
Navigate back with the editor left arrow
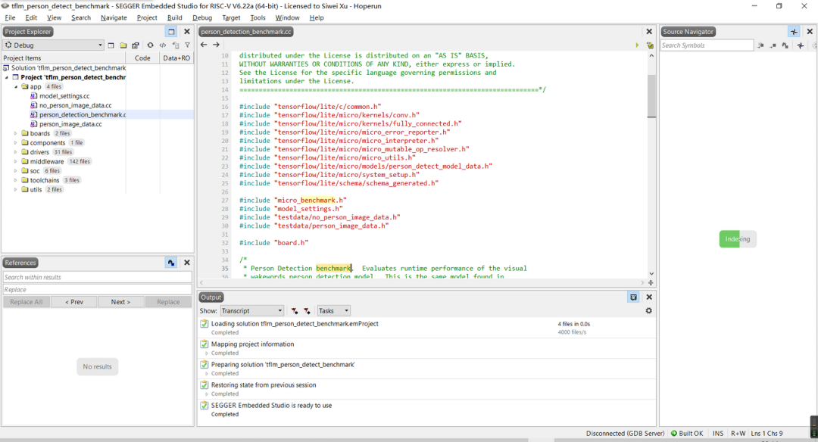(204, 45)
